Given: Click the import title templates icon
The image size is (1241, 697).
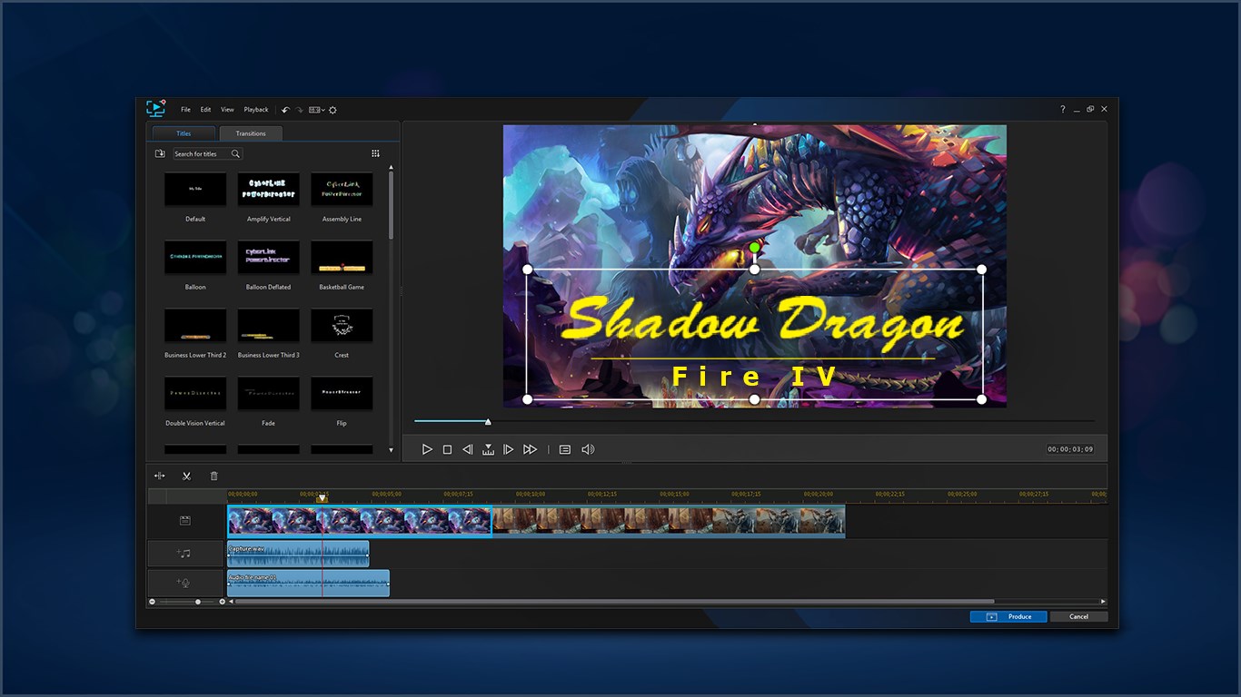Looking at the screenshot, I should point(160,154).
